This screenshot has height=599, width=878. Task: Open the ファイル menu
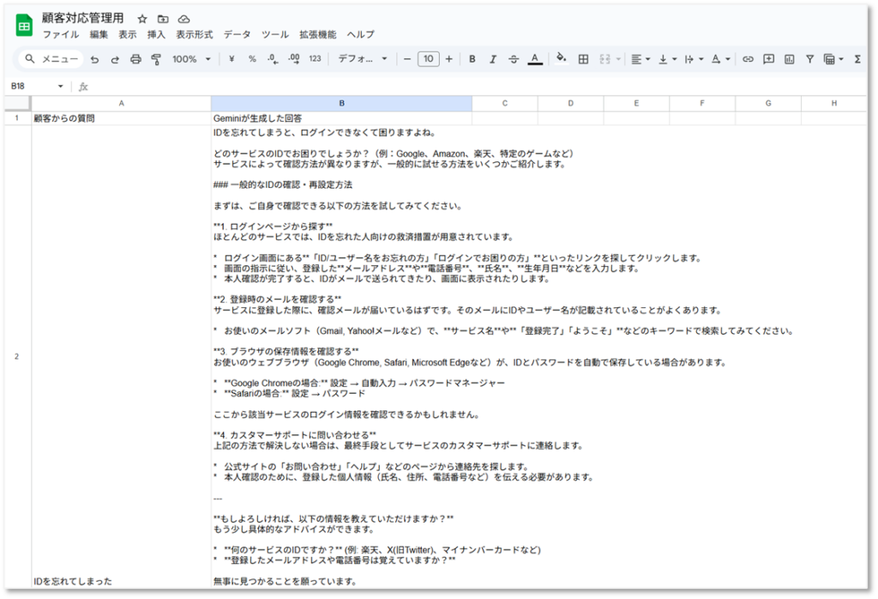[x=60, y=34]
